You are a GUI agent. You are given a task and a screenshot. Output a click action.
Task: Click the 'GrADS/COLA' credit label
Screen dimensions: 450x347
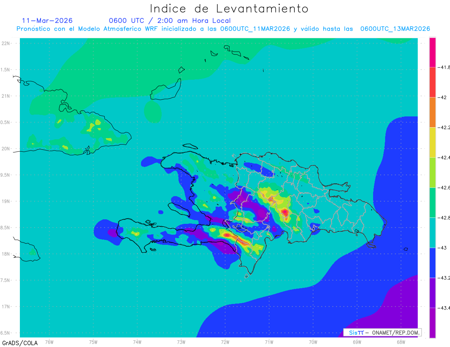(x=20, y=343)
